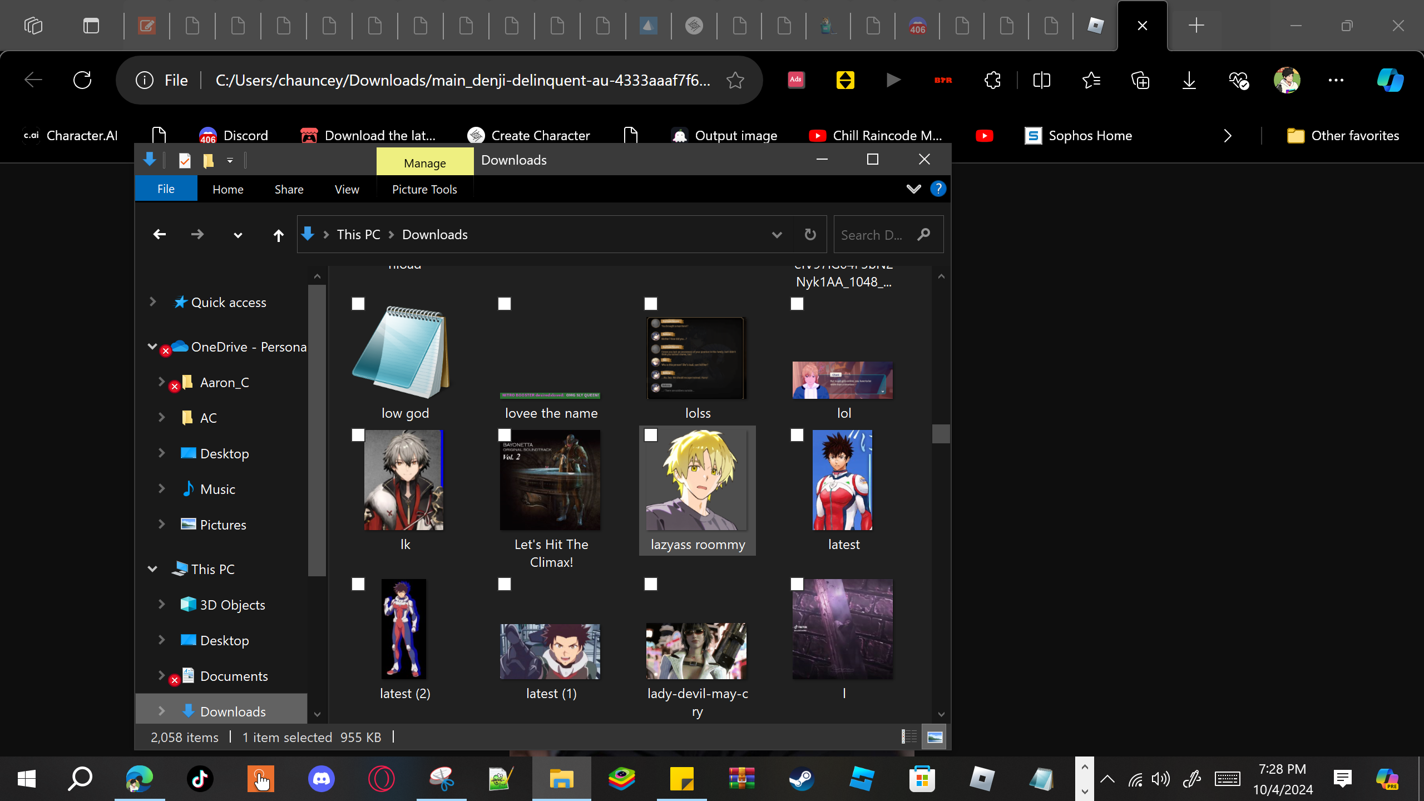Launch TikTok from the taskbar
This screenshot has height=801, width=1424.
click(200, 779)
